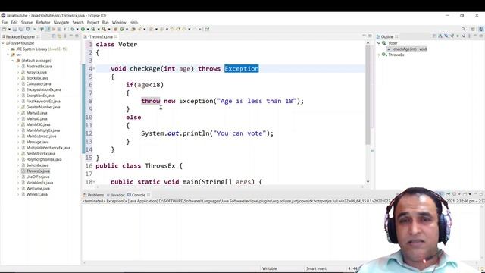Viewport: 485px width, 273px height.
Task: Switch to the Javadoc tab
Action: click(116, 195)
